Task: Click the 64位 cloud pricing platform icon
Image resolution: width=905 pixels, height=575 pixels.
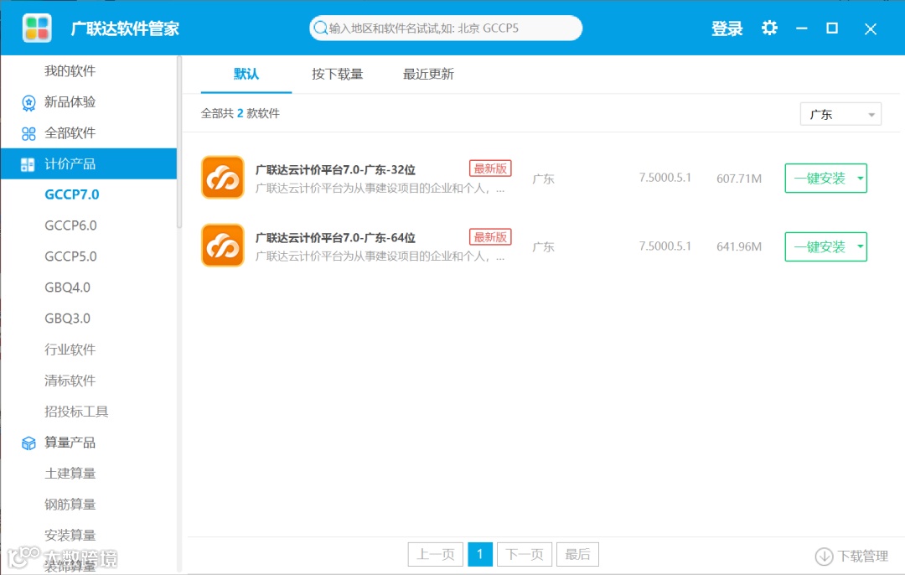Action: coord(223,246)
